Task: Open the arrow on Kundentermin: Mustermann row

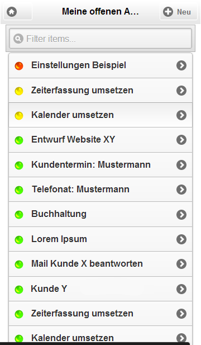Action: pyautogui.click(x=181, y=165)
